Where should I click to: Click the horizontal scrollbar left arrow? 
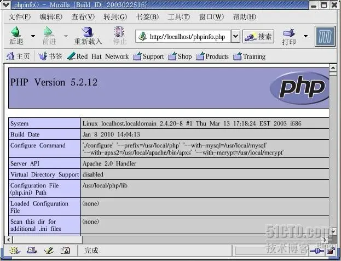coord(8,240)
